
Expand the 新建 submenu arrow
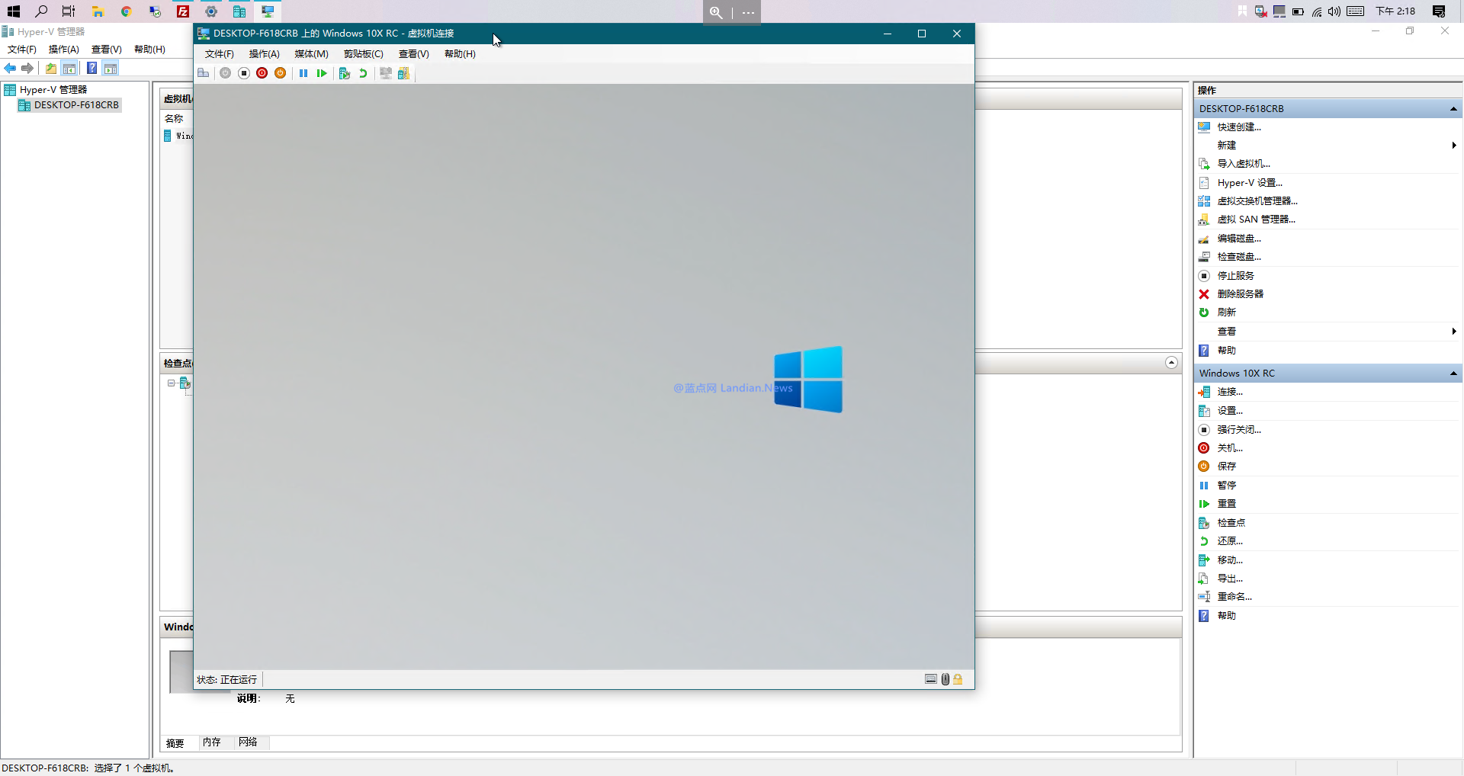point(1454,146)
